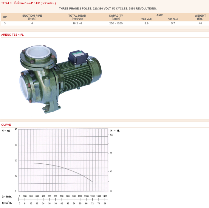The image size is (209, 208).
Task: Click the H = mt. axis label
Action: [6, 131]
